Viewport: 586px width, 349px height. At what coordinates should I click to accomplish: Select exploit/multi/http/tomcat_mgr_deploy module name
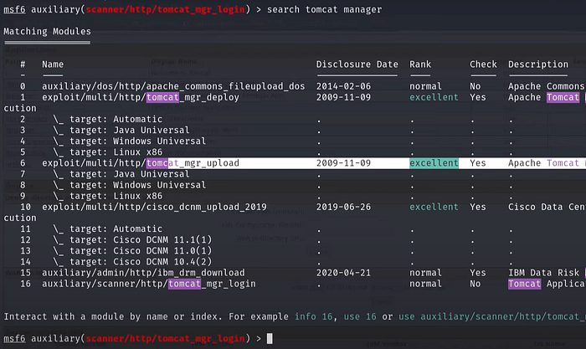point(141,97)
